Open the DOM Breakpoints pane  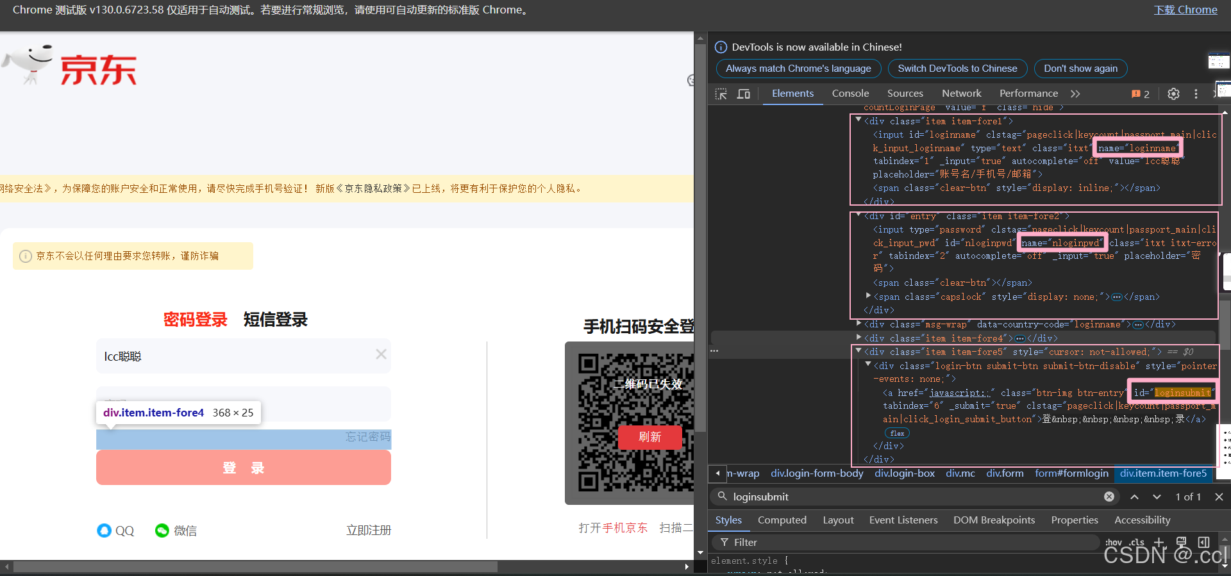click(994, 520)
